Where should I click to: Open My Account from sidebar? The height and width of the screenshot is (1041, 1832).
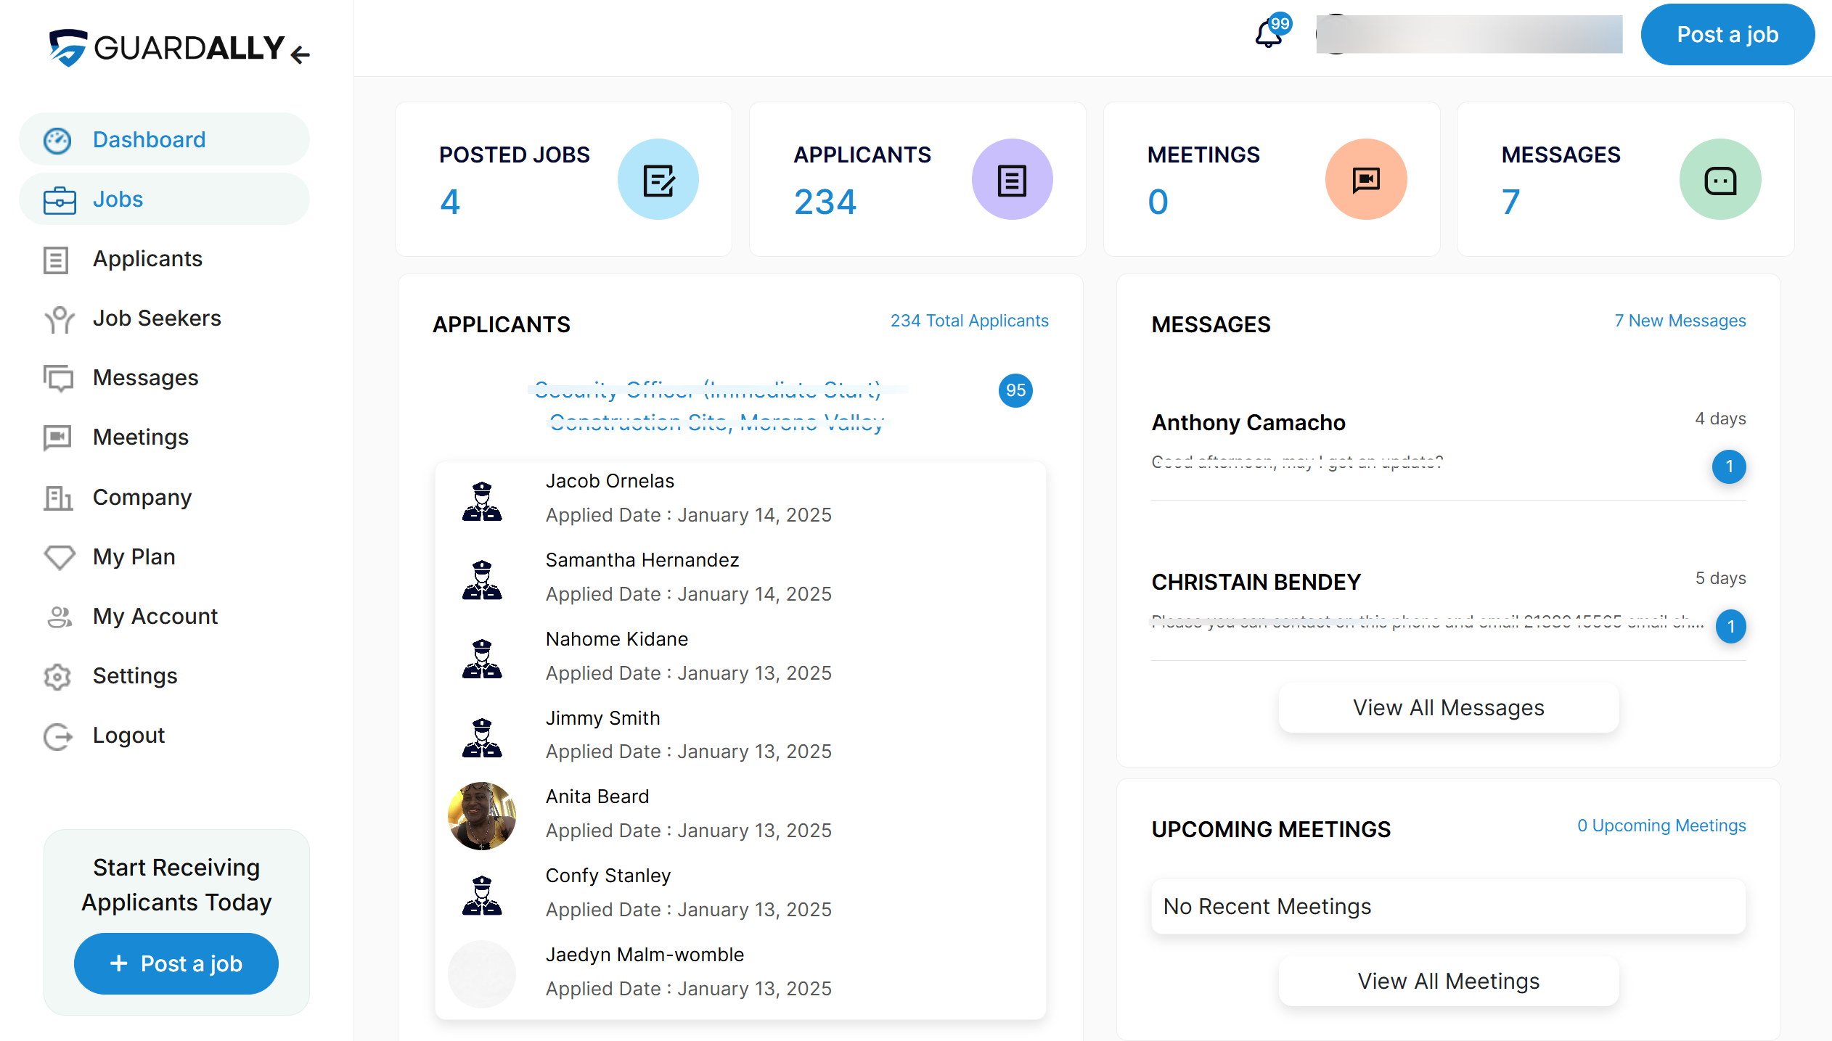[x=155, y=617]
